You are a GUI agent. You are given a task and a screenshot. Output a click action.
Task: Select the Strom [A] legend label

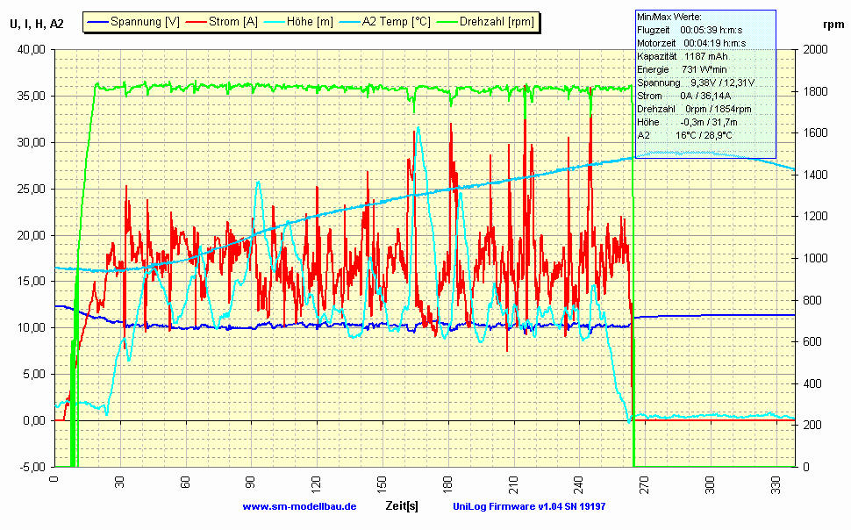point(232,22)
